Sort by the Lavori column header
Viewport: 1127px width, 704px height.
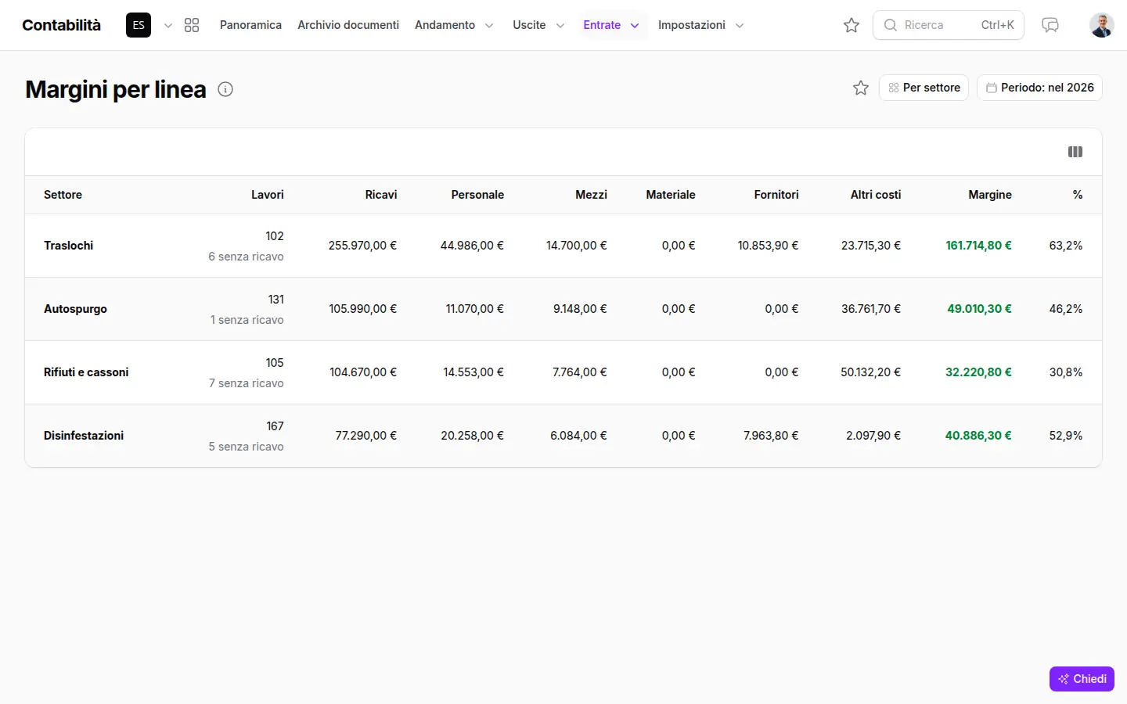(268, 195)
